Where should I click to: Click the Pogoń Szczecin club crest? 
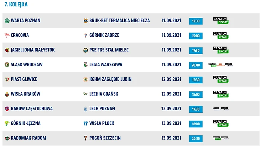(85, 138)
